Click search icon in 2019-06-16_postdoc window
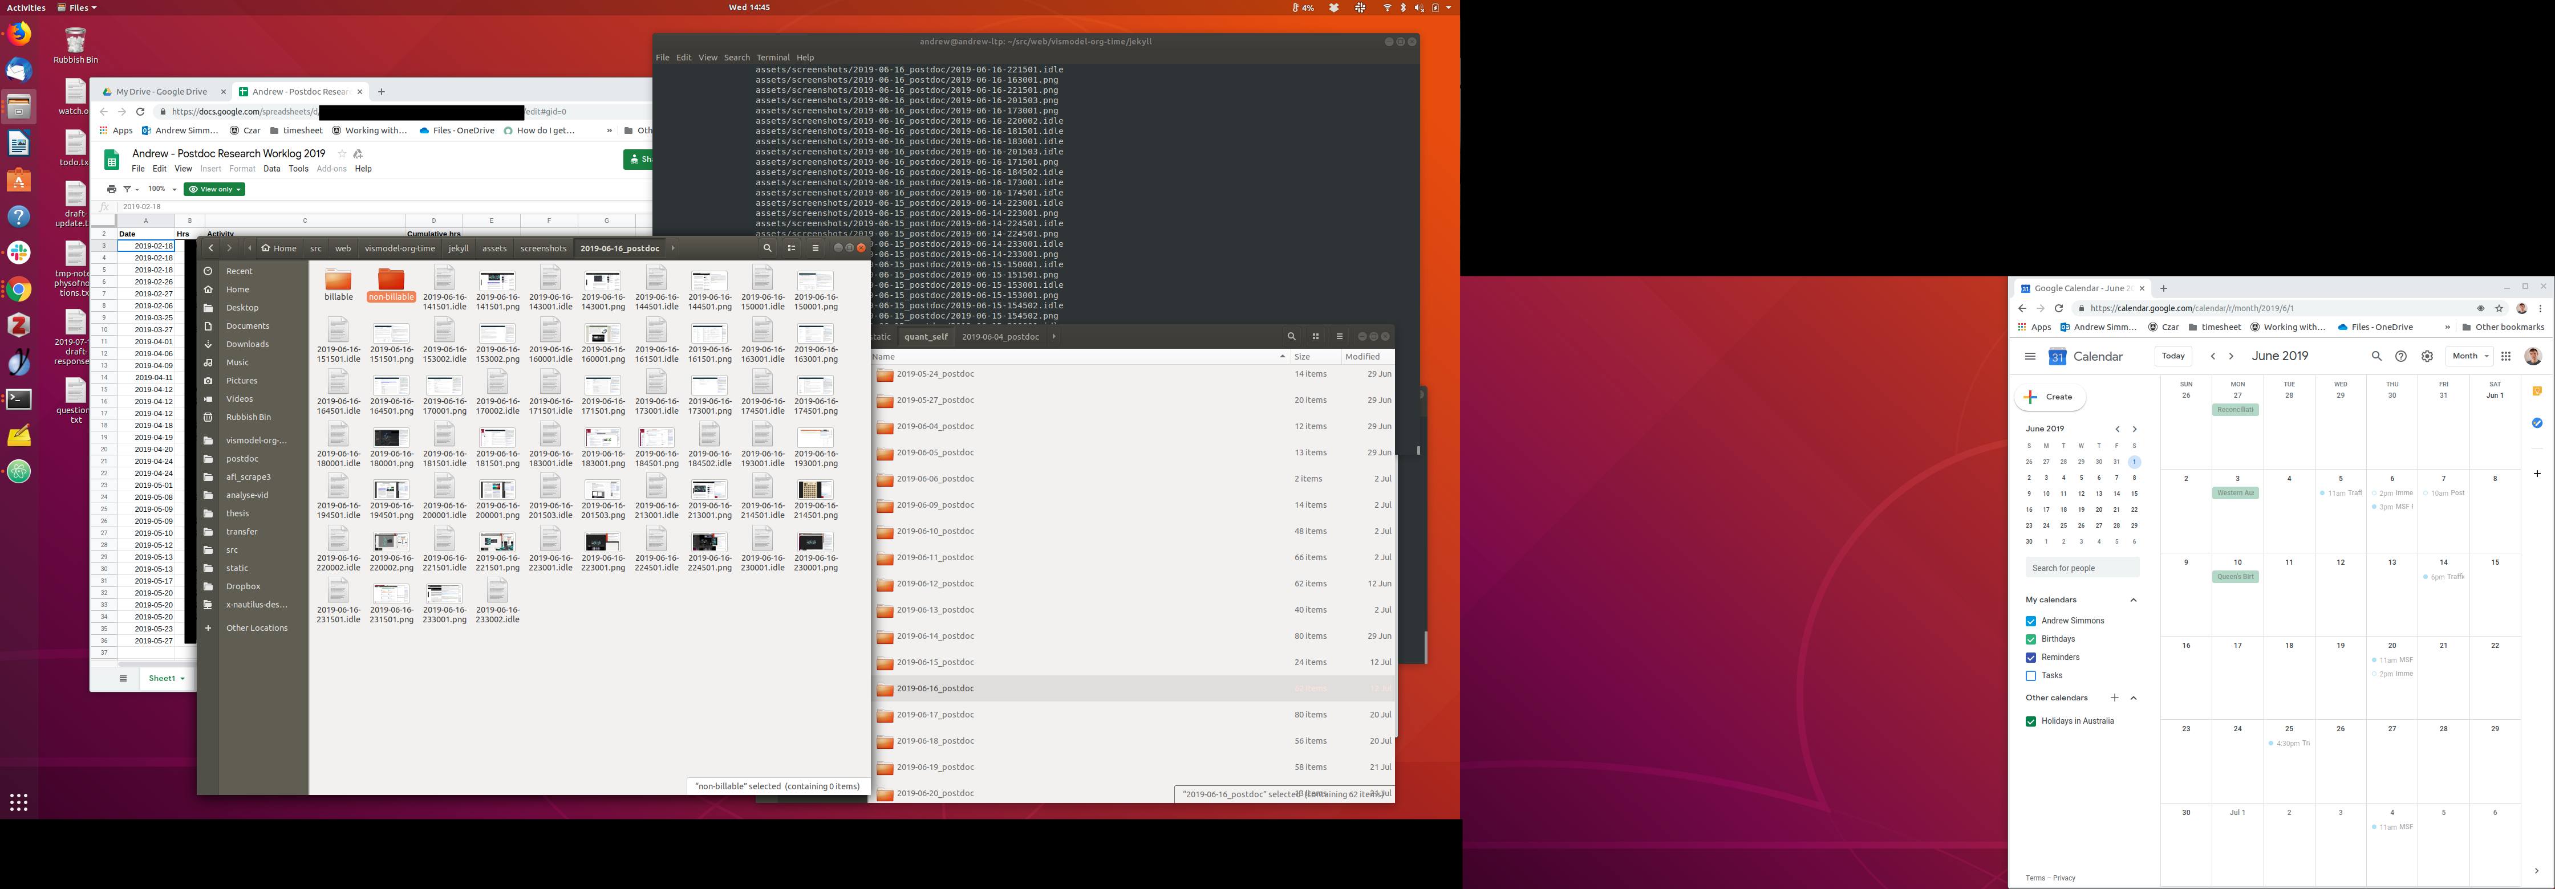This screenshot has width=2555, height=889. click(x=766, y=249)
